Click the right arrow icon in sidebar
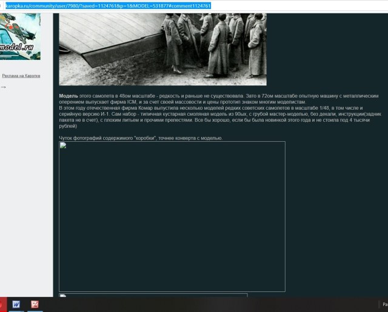Viewport: 388px width, 312px height. pyautogui.click(x=4, y=87)
